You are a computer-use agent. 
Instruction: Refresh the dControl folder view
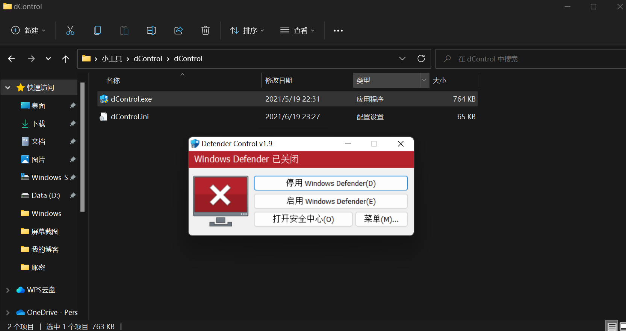[x=421, y=58]
